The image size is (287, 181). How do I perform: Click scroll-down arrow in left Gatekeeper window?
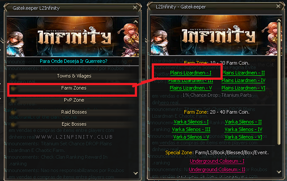pos(136,173)
